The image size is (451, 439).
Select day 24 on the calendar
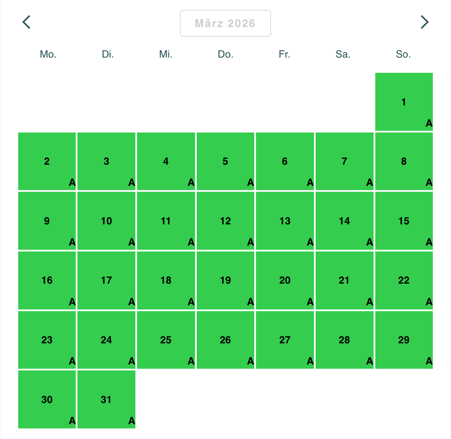click(106, 340)
